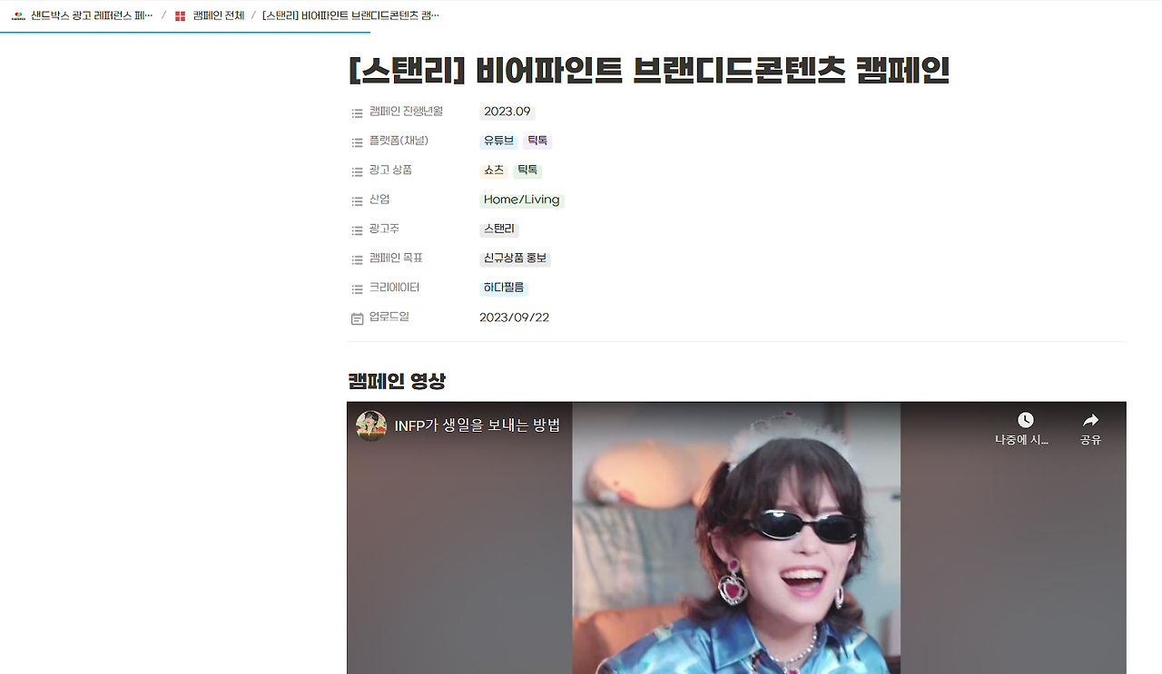Click the 캠페인 진행년월 property label

pyautogui.click(x=406, y=112)
